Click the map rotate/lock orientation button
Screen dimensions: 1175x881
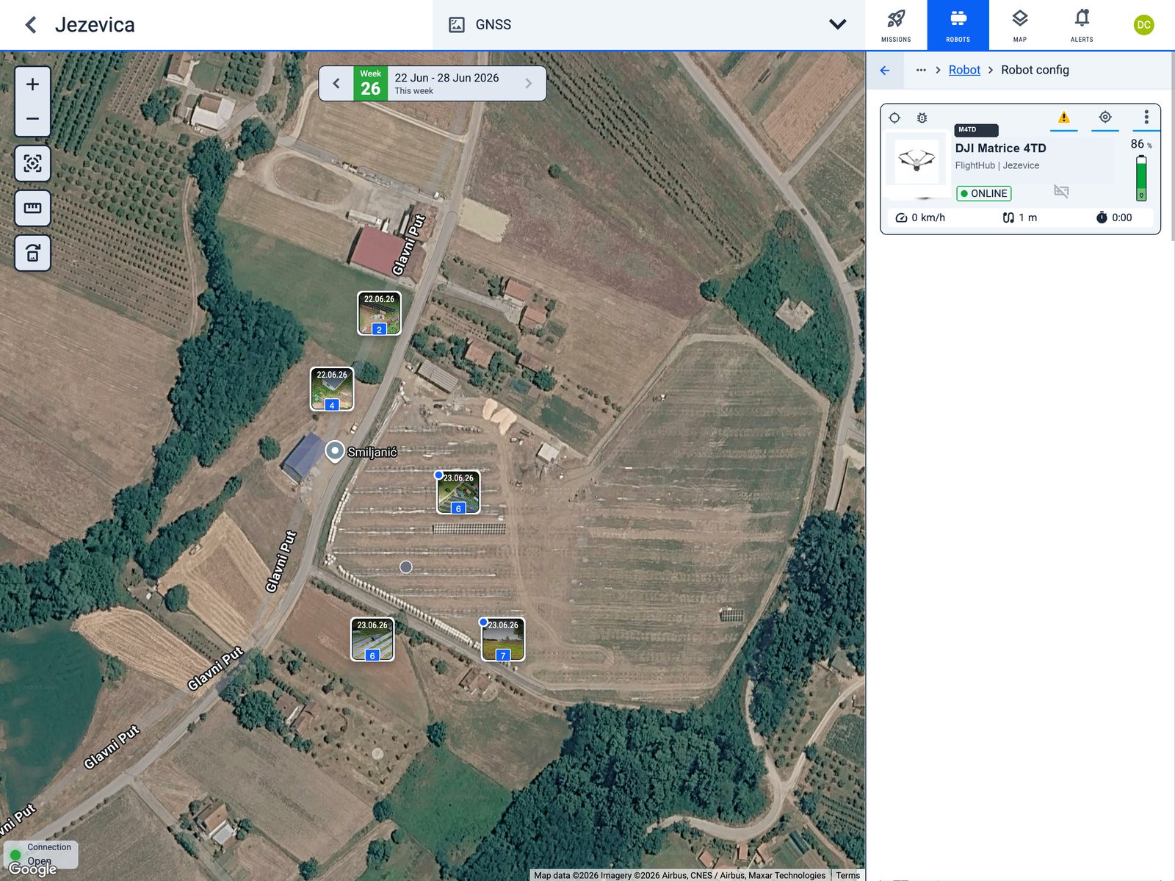pyautogui.click(x=33, y=253)
